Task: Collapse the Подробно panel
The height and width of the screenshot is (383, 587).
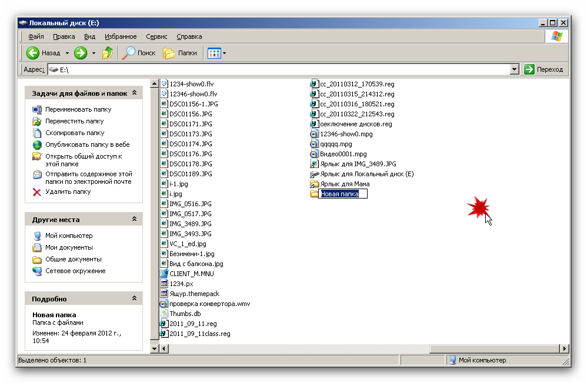Action: 134,298
